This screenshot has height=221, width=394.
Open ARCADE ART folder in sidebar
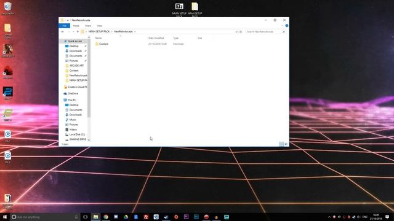[76, 66]
